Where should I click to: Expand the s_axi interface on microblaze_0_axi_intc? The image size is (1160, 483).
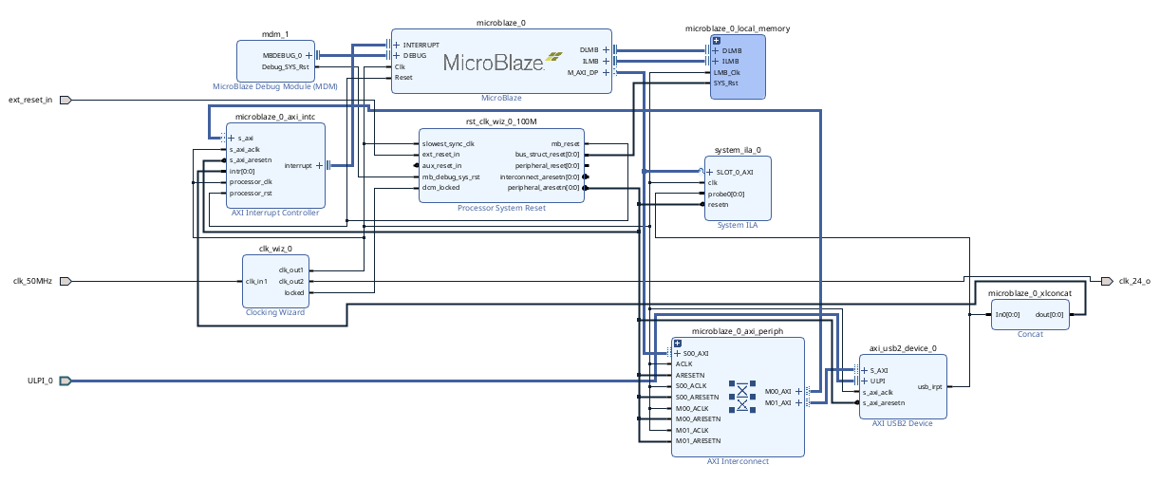tap(232, 138)
